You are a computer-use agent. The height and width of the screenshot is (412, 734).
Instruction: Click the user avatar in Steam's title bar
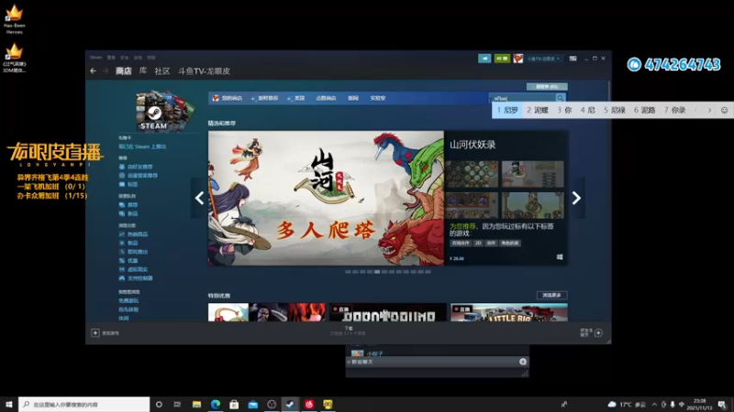517,59
